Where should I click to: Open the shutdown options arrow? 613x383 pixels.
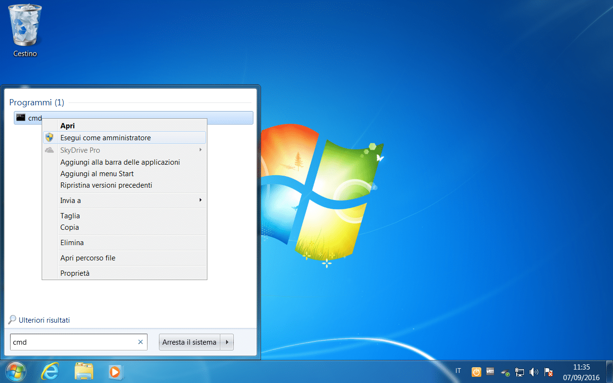point(227,342)
